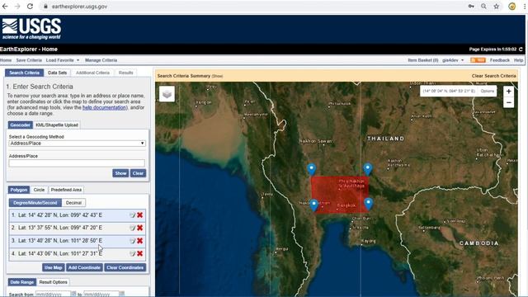Screen dimensions: 528x297
Task: Edit coordinate 1 with its pencil icon
Action: [132, 215]
